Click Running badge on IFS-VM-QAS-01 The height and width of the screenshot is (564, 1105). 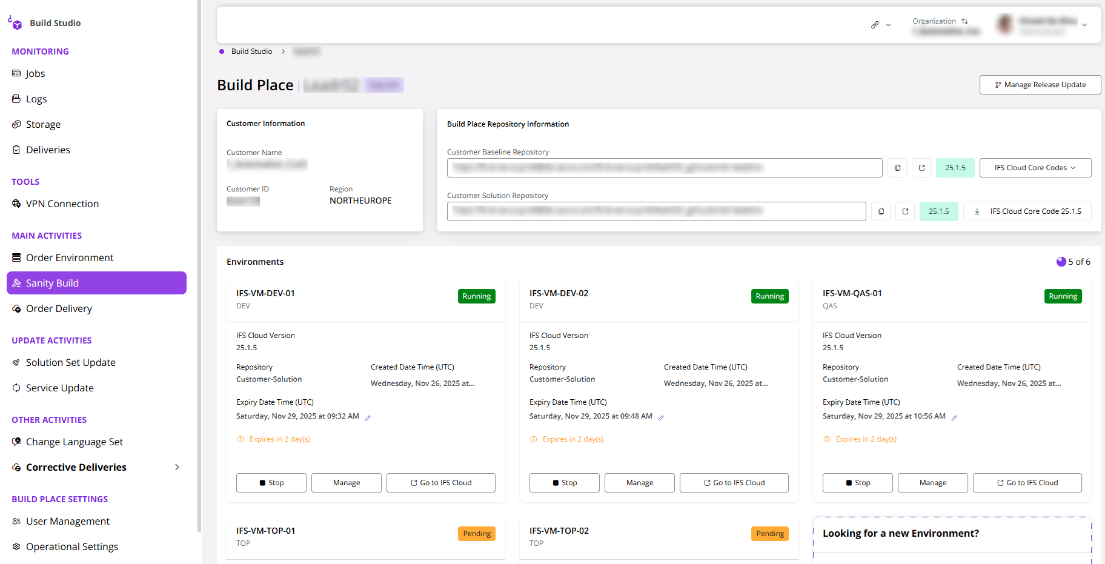pyautogui.click(x=1063, y=296)
